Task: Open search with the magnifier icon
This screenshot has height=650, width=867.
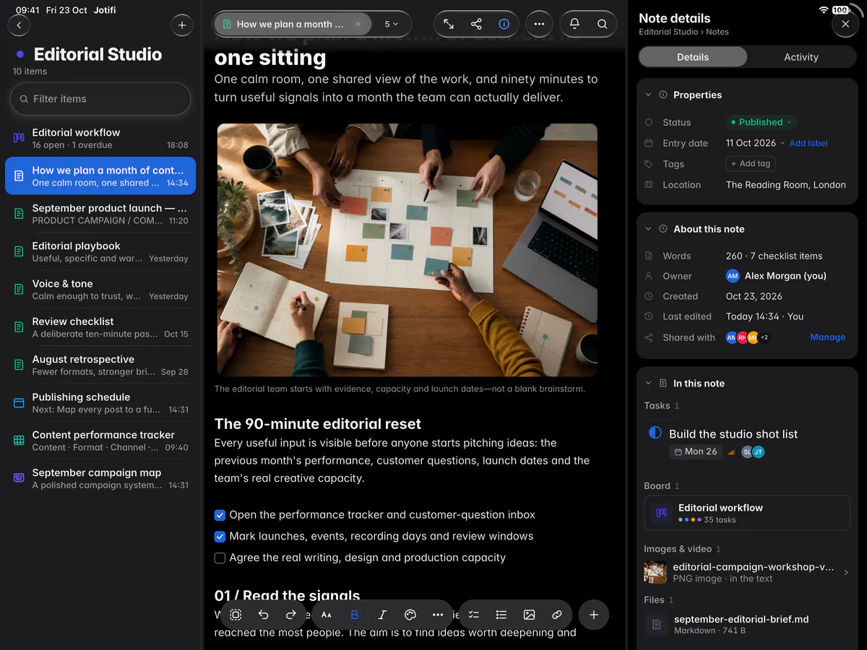Action: point(602,24)
